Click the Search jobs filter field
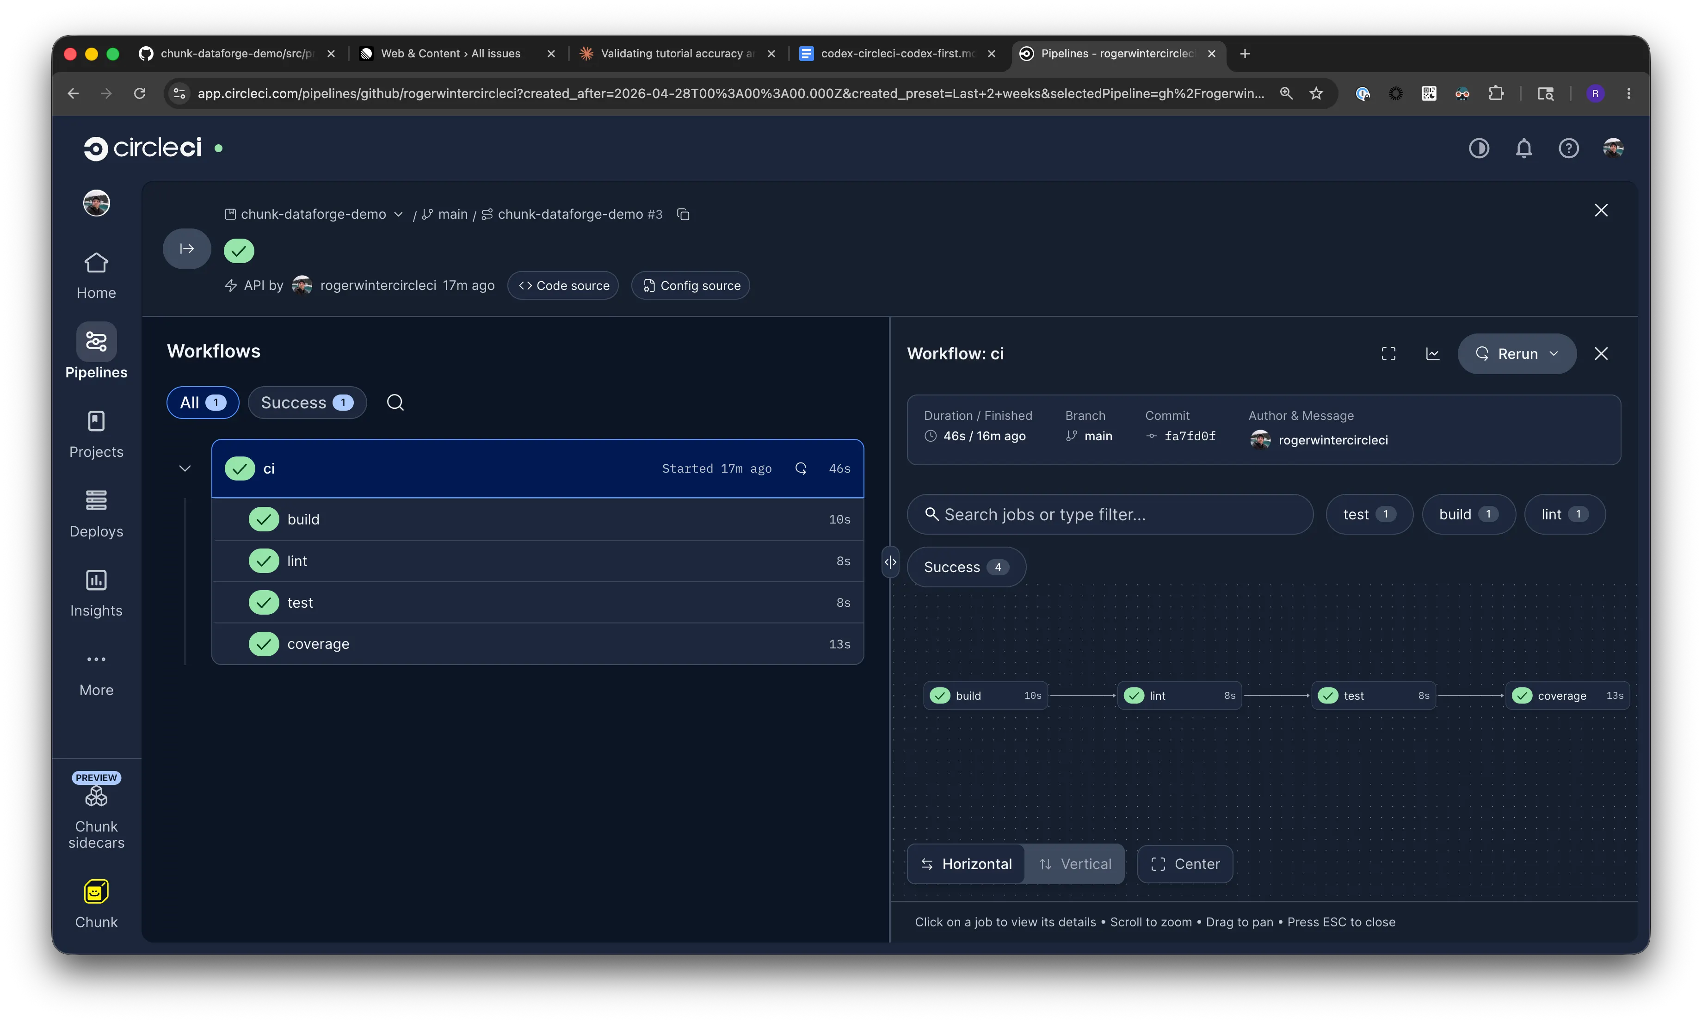Viewport: 1702px width, 1023px height. coord(1110,514)
